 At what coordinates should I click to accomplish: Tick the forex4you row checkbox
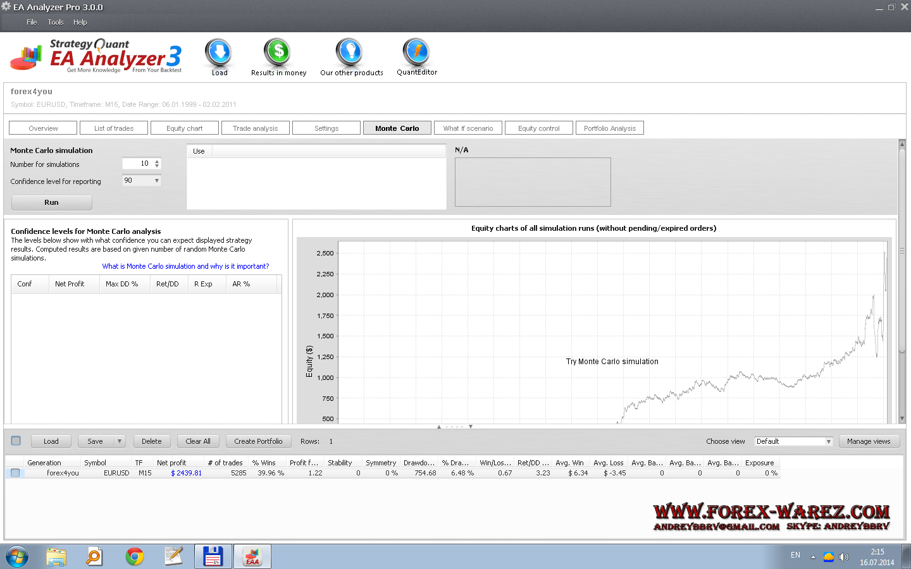pos(15,473)
